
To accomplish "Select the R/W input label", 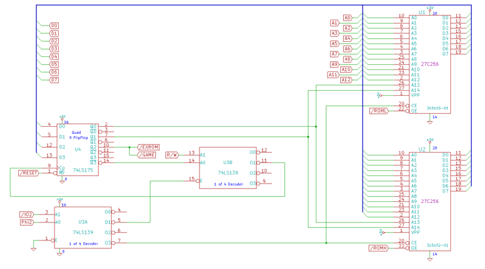I will click(172, 155).
